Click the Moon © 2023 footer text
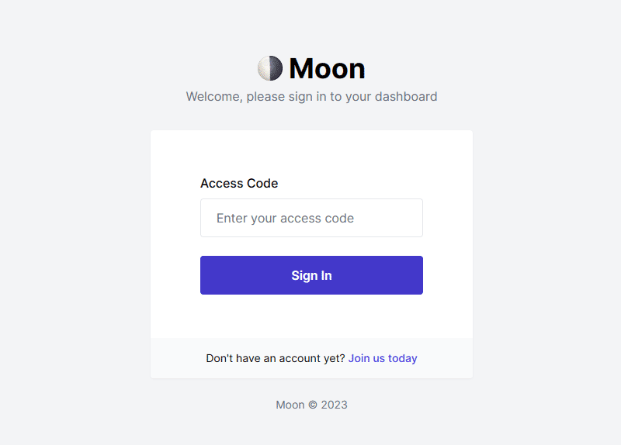The height and width of the screenshot is (445, 621). click(311, 405)
